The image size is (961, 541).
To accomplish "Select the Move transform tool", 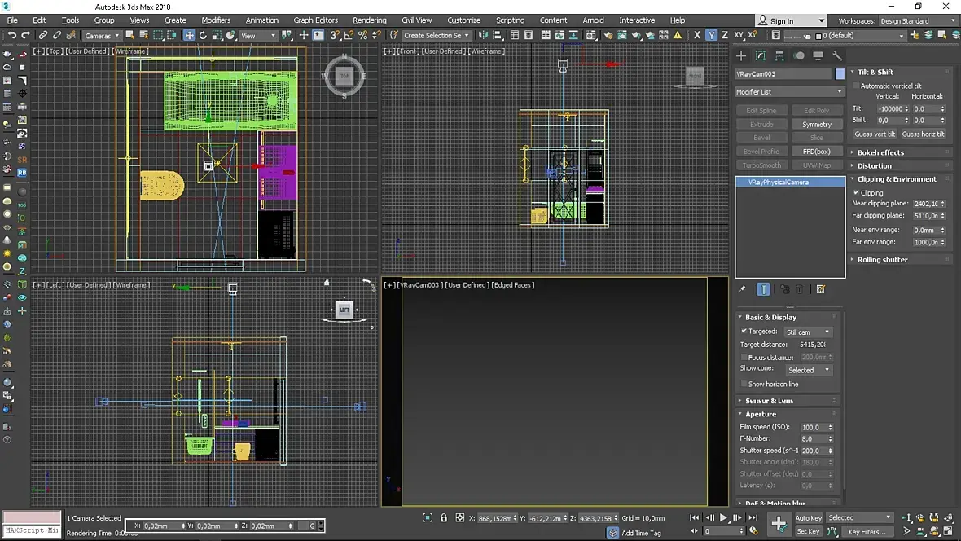I will (x=189, y=35).
